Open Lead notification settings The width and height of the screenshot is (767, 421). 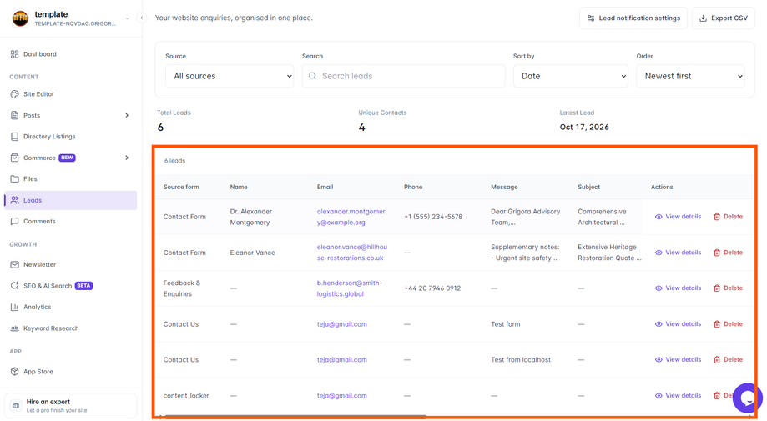pos(633,18)
